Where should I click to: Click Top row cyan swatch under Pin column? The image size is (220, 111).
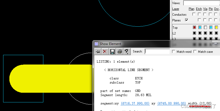tap(211, 27)
